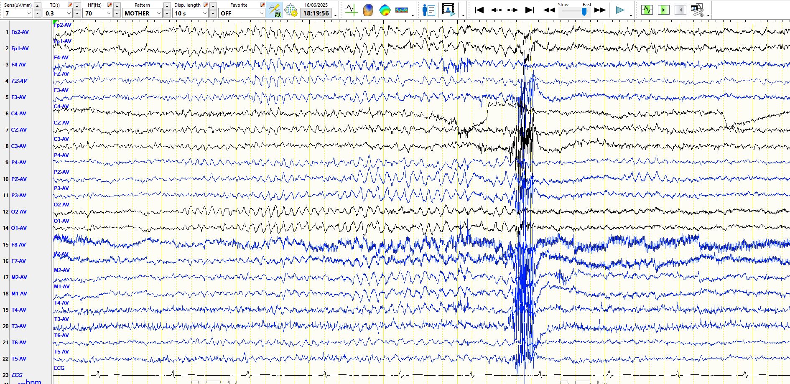The height and width of the screenshot is (384, 790).
Task: Open the Pattern dropdown showing MOTHER
Action: pyautogui.click(x=142, y=13)
